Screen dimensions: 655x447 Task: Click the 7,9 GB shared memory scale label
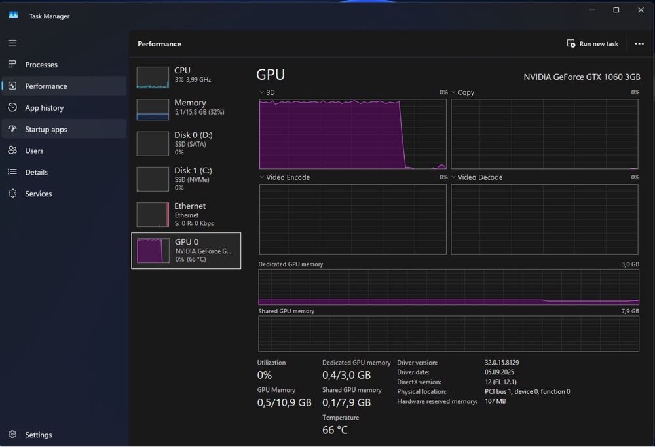click(x=630, y=311)
